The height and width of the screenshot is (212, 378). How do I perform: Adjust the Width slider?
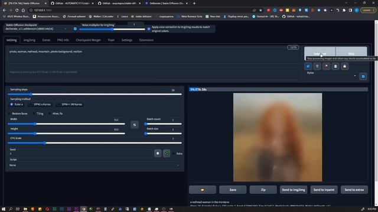(x=66, y=124)
